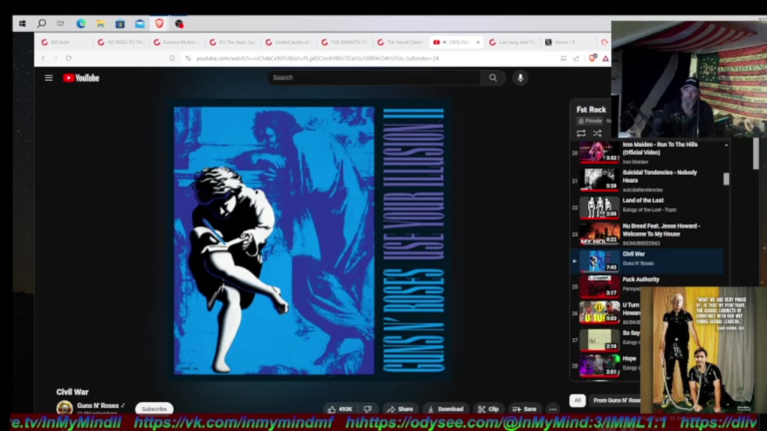Share the Civil War video
Viewport: 767px width, 431px height.
point(400,409)
